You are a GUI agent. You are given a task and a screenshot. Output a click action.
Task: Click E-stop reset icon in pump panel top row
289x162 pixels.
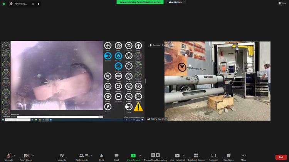(129, 45)
